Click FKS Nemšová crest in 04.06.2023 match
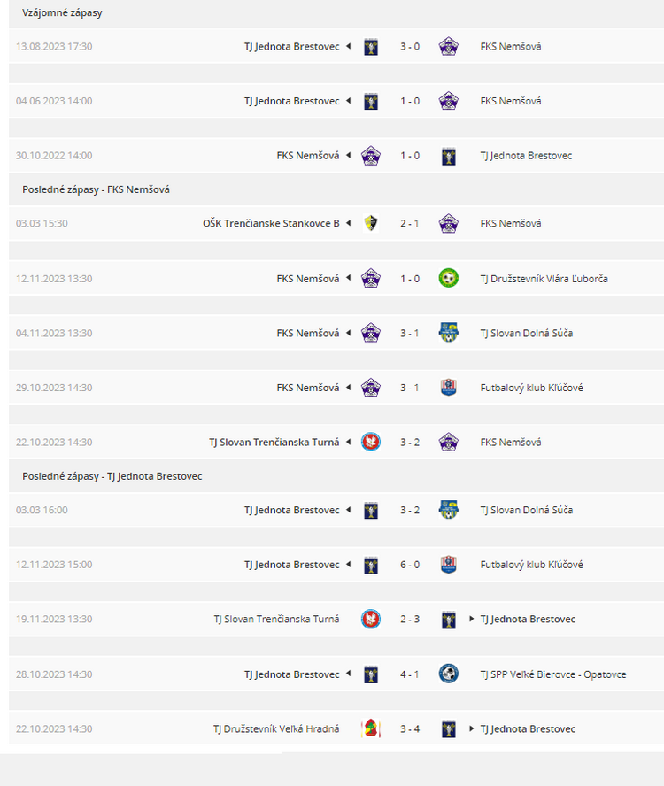Image resolution: width=664 pixels, height=786 pixels. click(x=448, y=101)
